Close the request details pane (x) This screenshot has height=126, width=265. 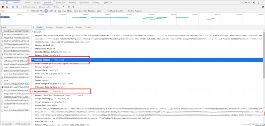(33, 27)
